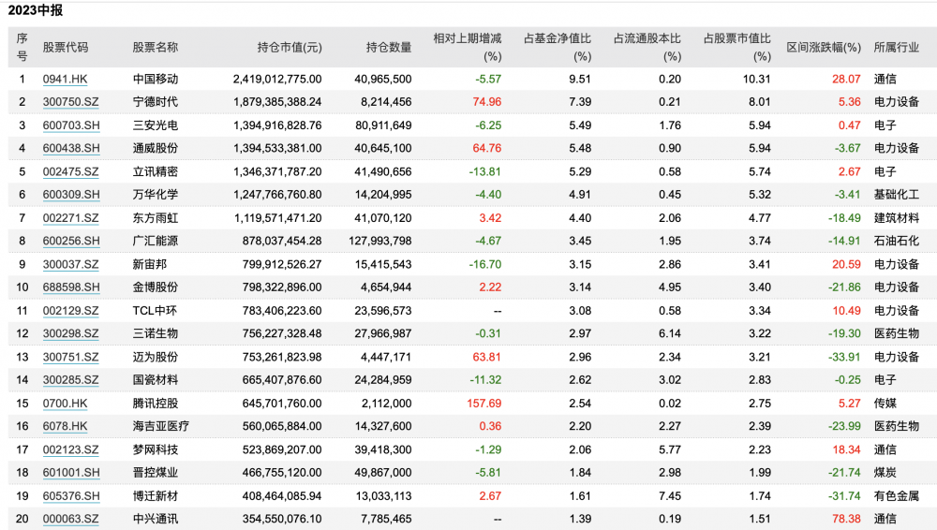Open stock code link 300298.SZ

(x=70, y=333)
